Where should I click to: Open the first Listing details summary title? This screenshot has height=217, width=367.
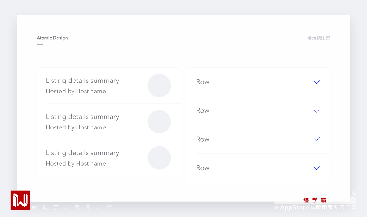click(83, 81)
